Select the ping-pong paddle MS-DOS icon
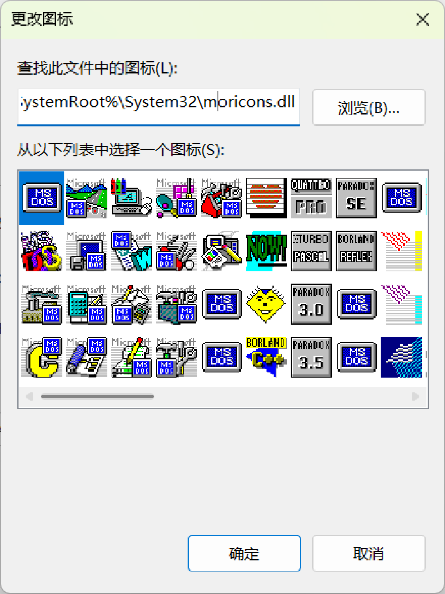 [177, 198]
